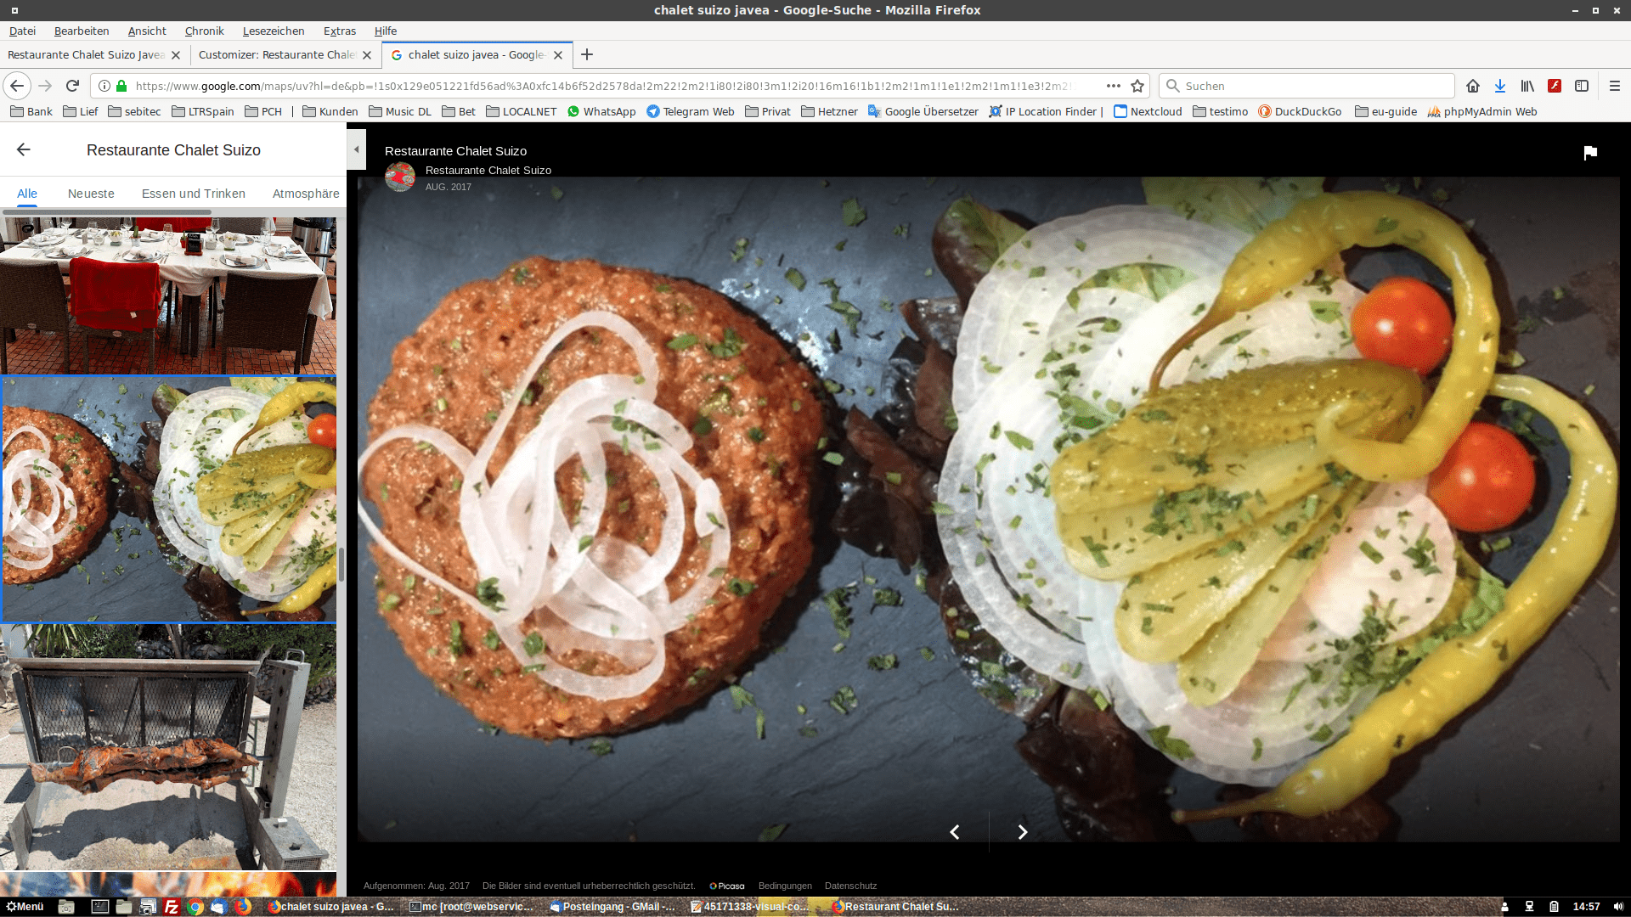Open the Music DL bookmarks folder
Image resolution: width=1631 pixels, height=917 pixels.
400,111
